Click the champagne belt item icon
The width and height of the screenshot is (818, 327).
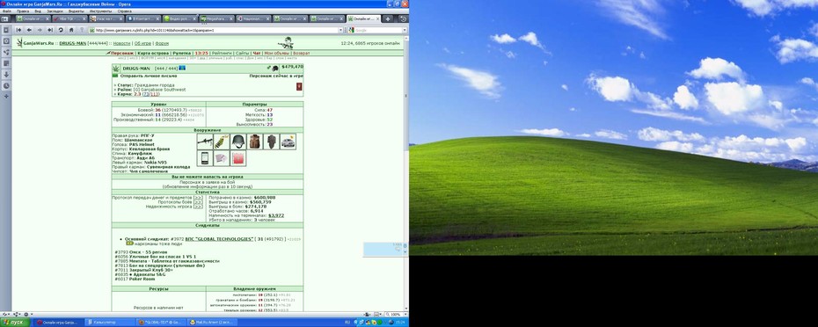tap(222, 142)
